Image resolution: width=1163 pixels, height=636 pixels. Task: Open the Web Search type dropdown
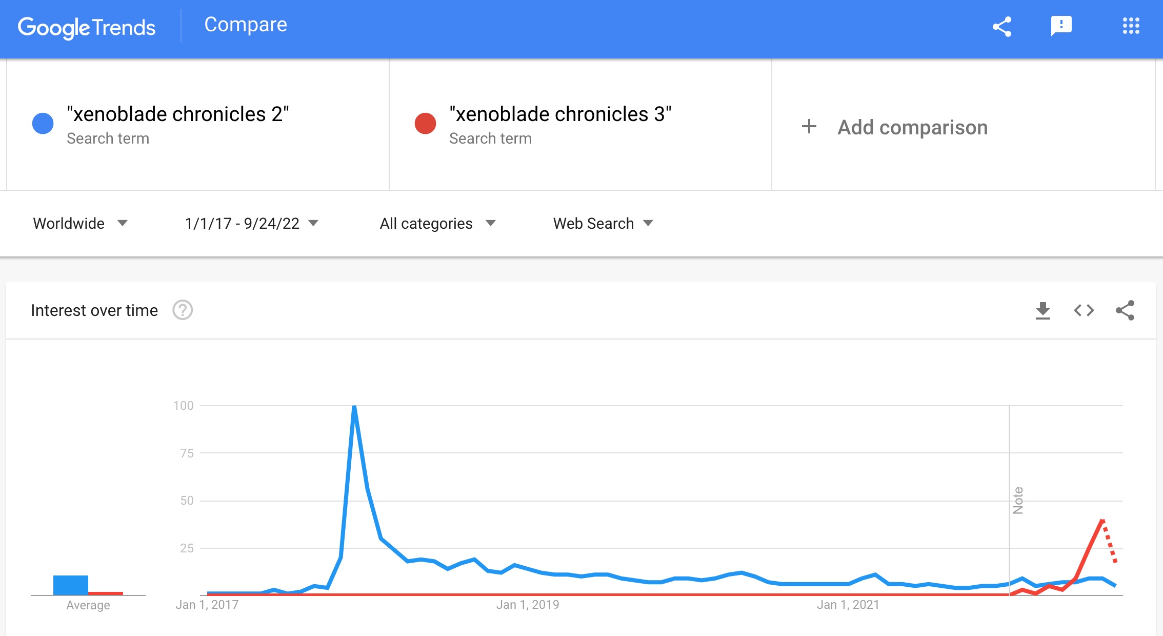pyautogui.click(x=603, y=223)
